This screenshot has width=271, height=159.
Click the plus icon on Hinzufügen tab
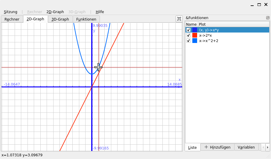(206, 147)
